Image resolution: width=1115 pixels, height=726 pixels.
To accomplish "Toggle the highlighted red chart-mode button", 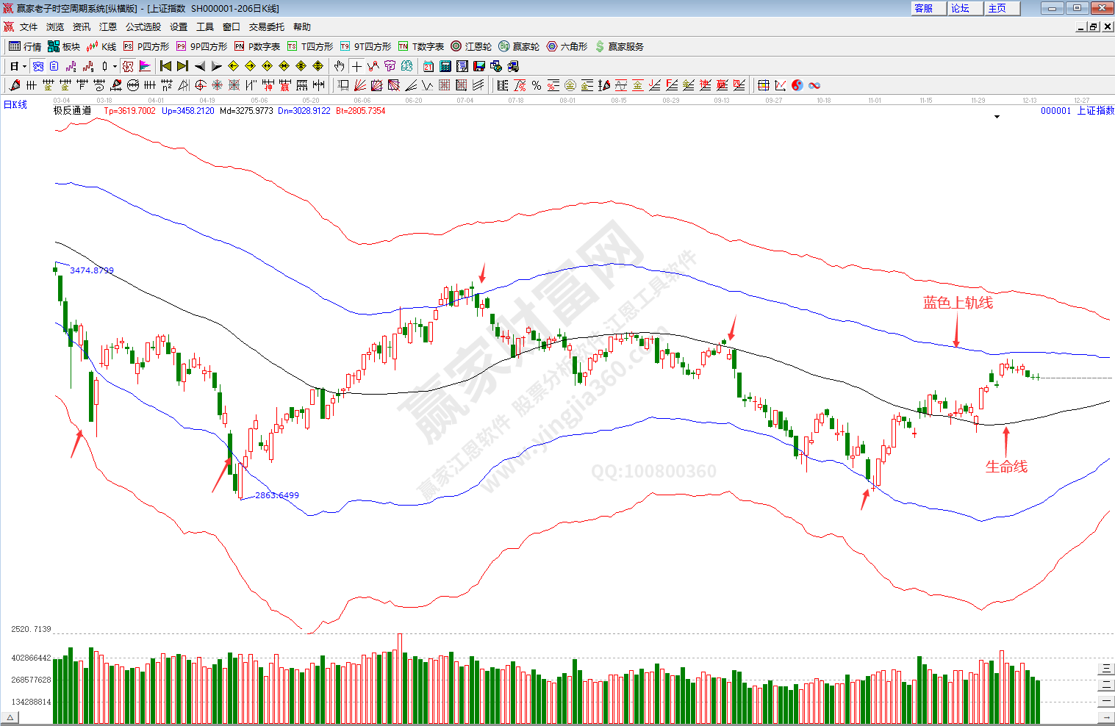I will tap(128, 66).
